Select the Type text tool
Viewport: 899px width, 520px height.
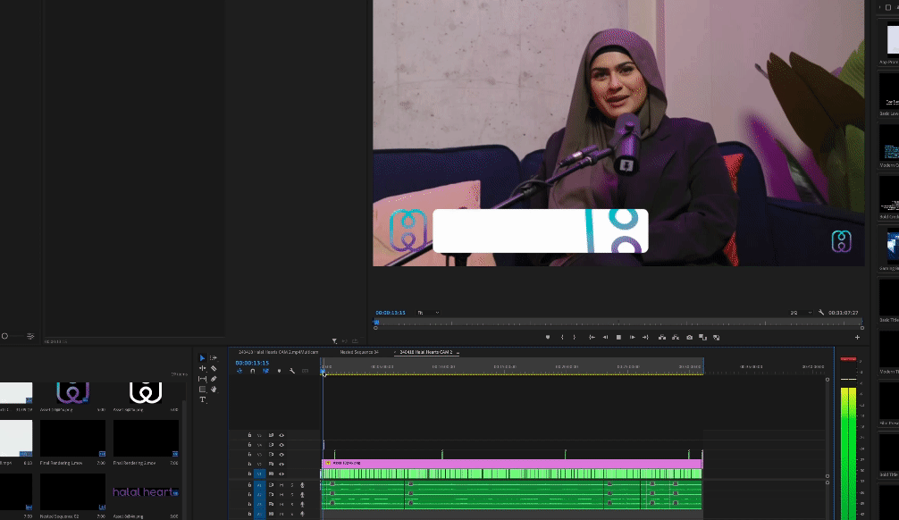point(202,399)
